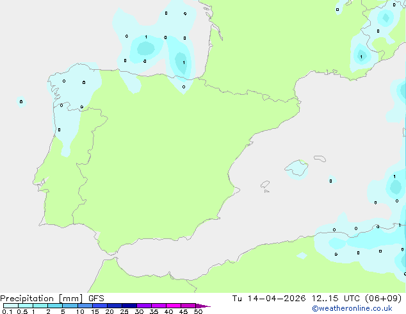The width and height of the screenshot is (406, 314).
Task: Click the '10' legend scale label
Action: [80, 311]
